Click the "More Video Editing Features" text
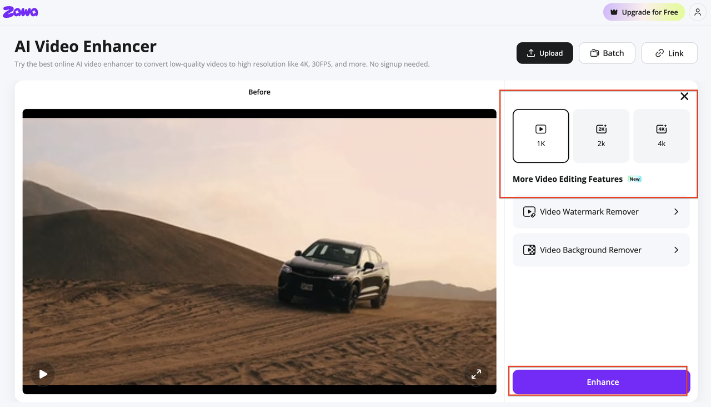This screenshot has height=407, width=711. point(568,179)
